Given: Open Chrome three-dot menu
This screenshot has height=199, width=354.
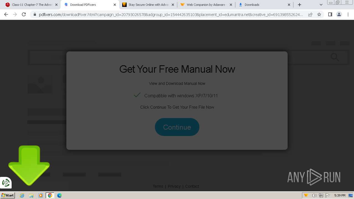Looking at the screenshot, I should [348, 14].
